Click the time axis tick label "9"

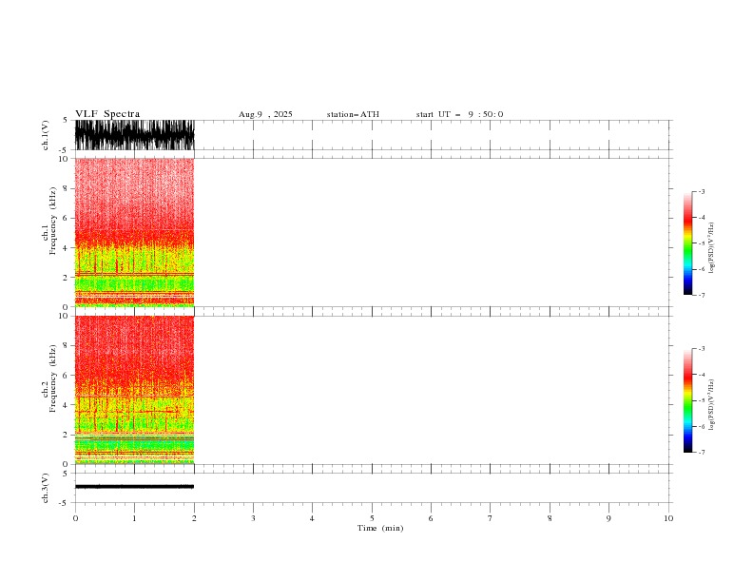pos(608,518)
